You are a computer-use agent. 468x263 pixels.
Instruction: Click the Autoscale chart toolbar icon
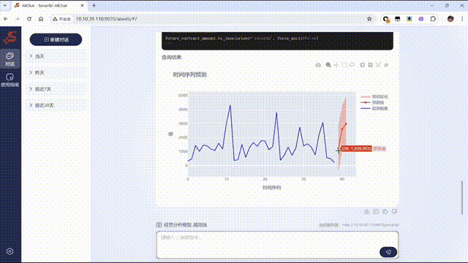[x=378, y=65]
